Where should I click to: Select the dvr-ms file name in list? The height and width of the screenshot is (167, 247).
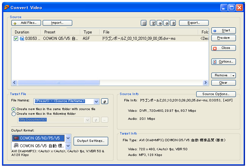(139, 38)
